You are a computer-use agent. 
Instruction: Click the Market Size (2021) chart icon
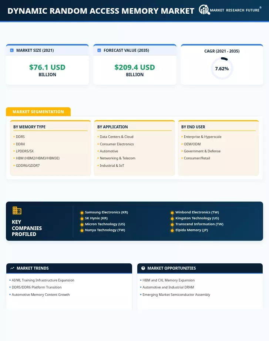(x=12, y=50)
